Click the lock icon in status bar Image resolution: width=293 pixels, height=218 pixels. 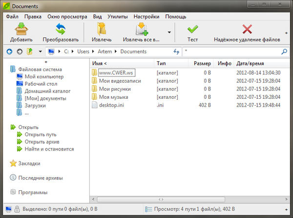pos(17,209)
